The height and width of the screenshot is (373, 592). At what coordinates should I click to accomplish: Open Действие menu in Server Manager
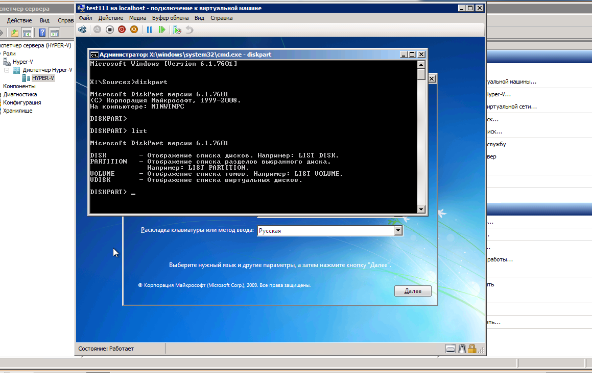click(19, 20)
